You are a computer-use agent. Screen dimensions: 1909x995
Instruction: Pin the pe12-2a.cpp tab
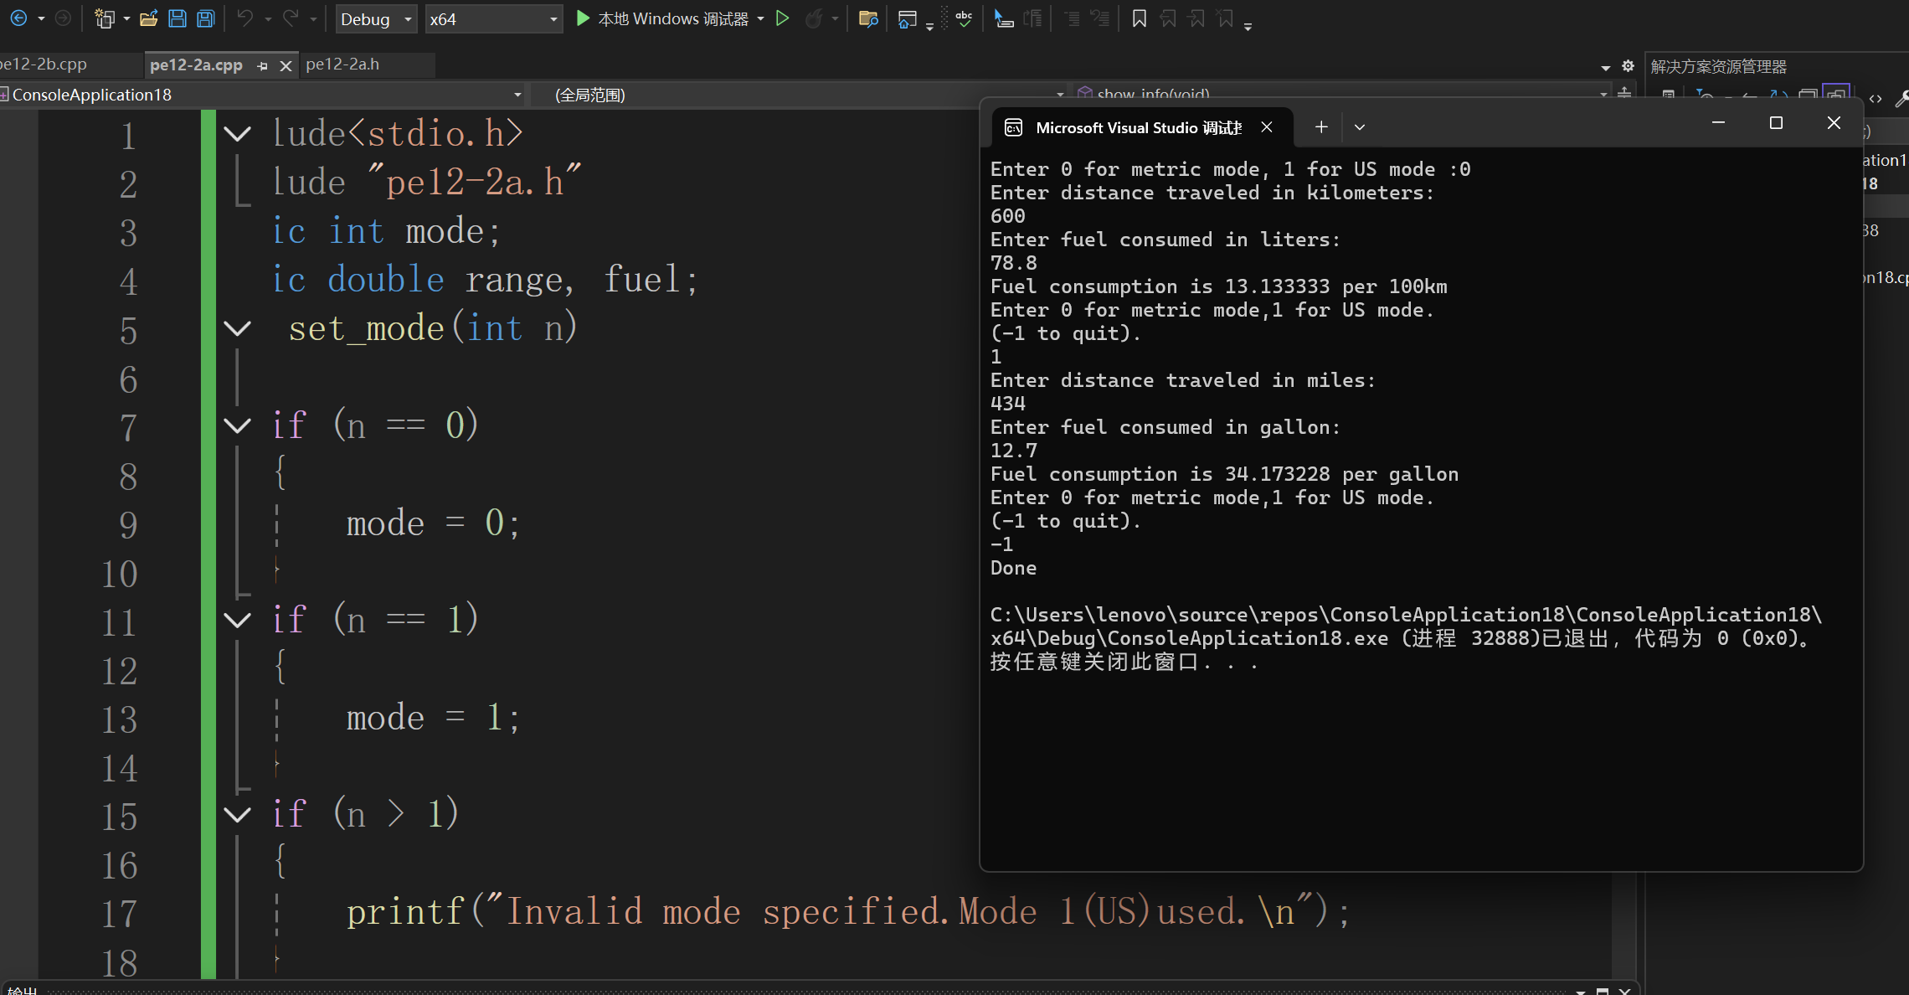click(263, 65)
